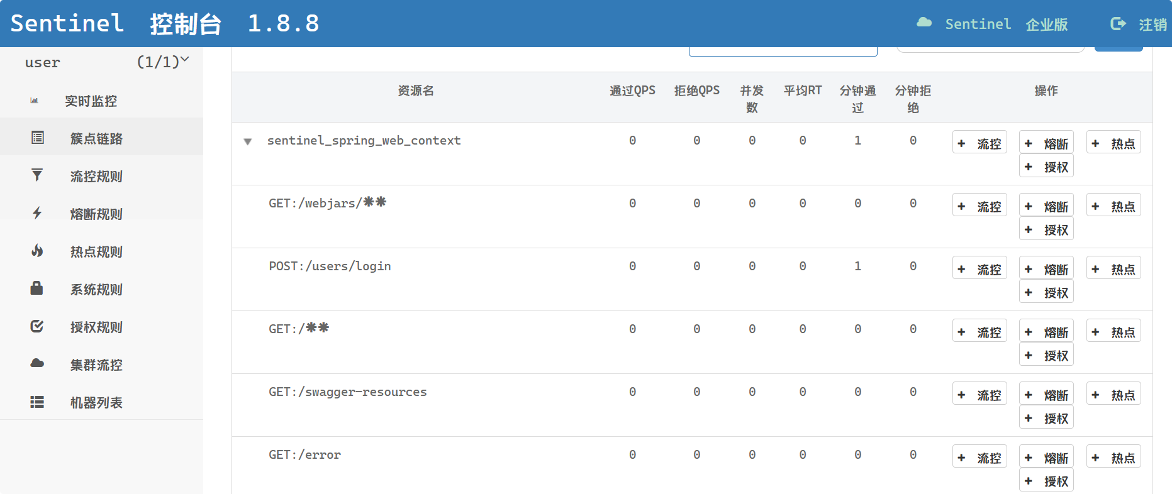
Task: Add 熔断 rule for GET:/webjars/**
Action: [1046, 206]
